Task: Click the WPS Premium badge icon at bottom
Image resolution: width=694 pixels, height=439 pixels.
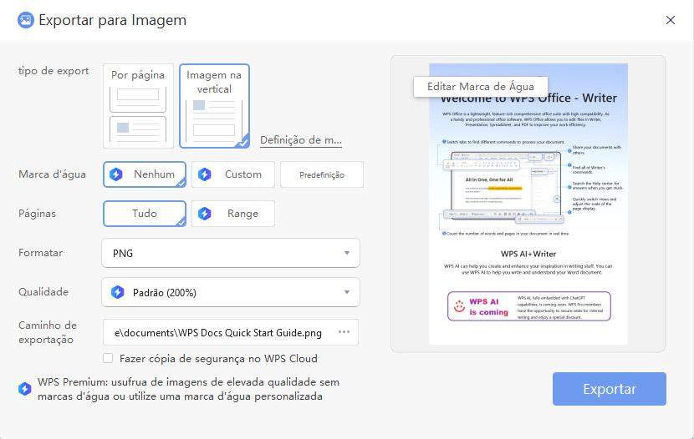Action: click(x=25, y=389)
